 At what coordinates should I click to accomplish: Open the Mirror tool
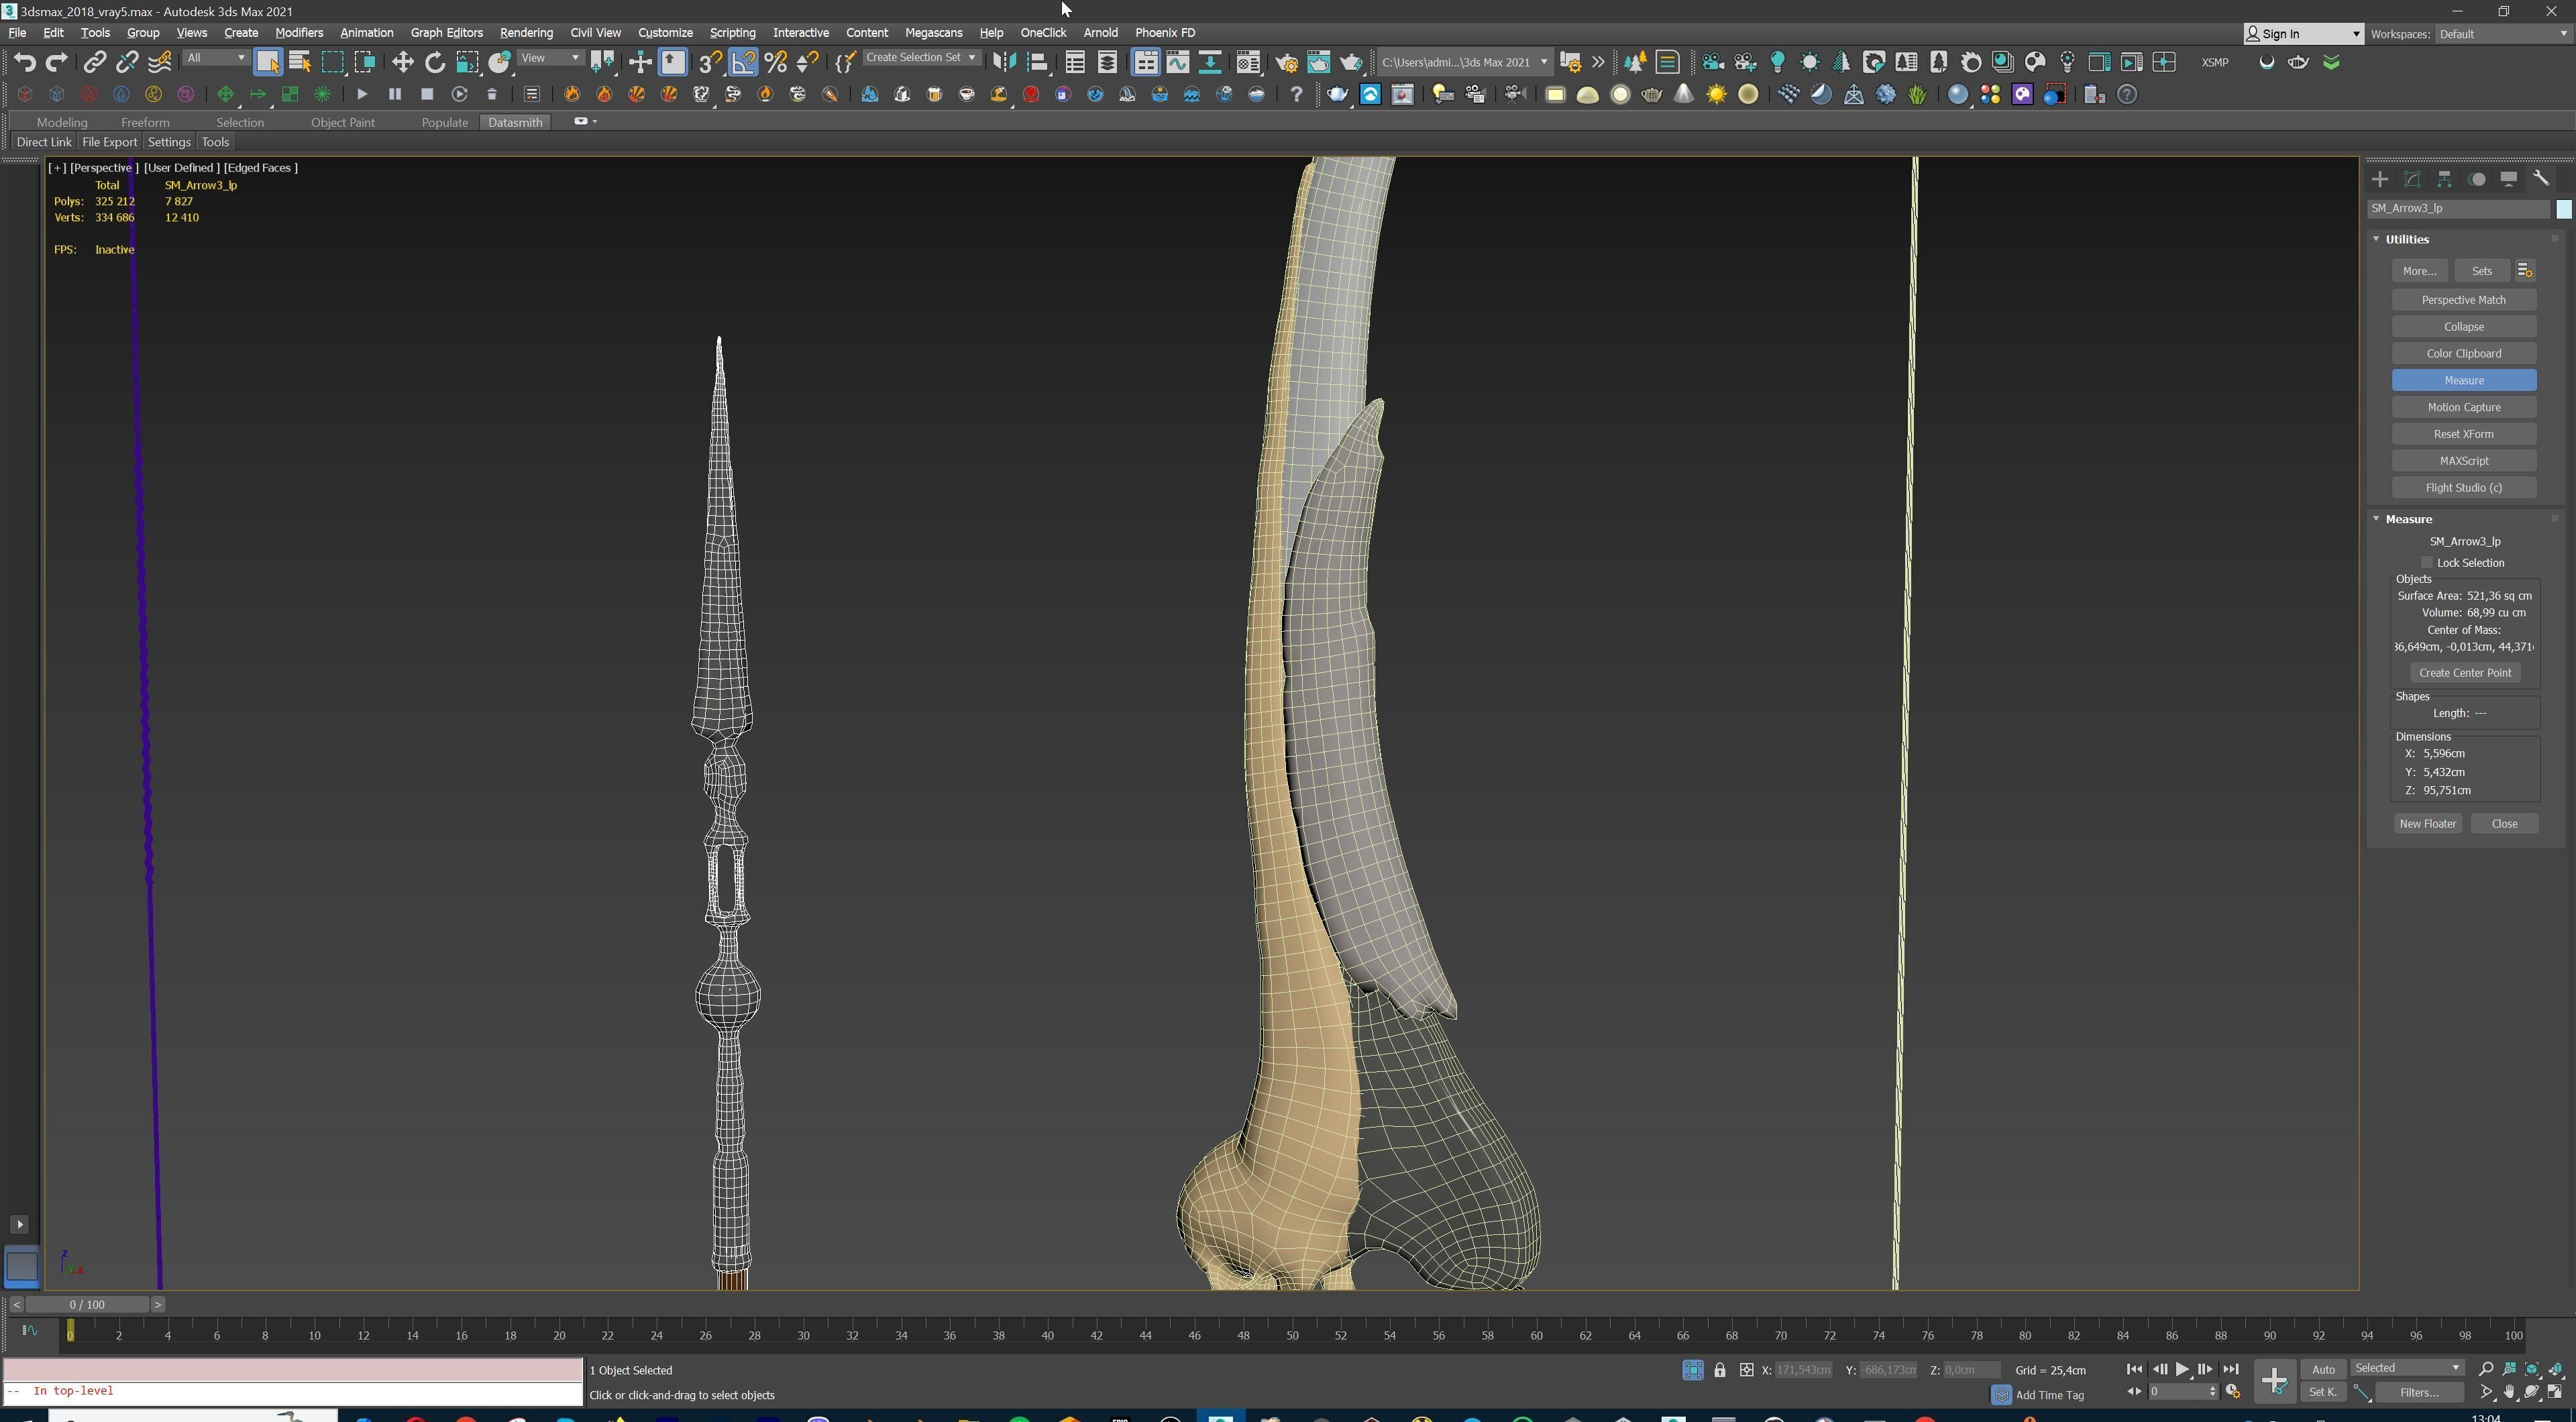pyautogui.click(x=1004, y=62)
